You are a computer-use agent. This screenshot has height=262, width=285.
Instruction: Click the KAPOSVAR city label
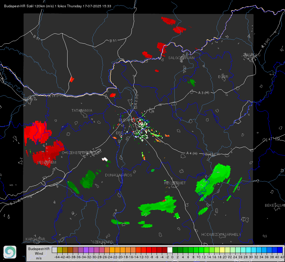click(35, 239)
